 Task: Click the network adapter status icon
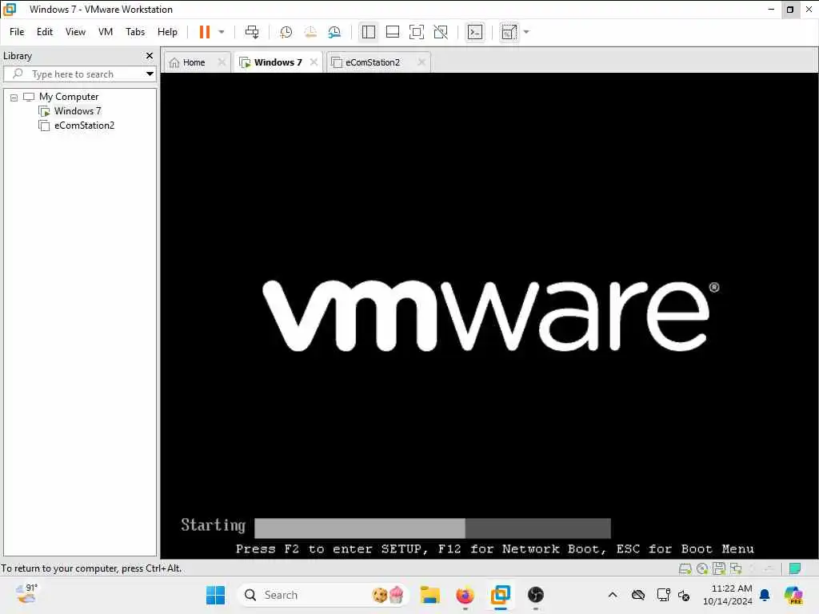pos(736,568)
